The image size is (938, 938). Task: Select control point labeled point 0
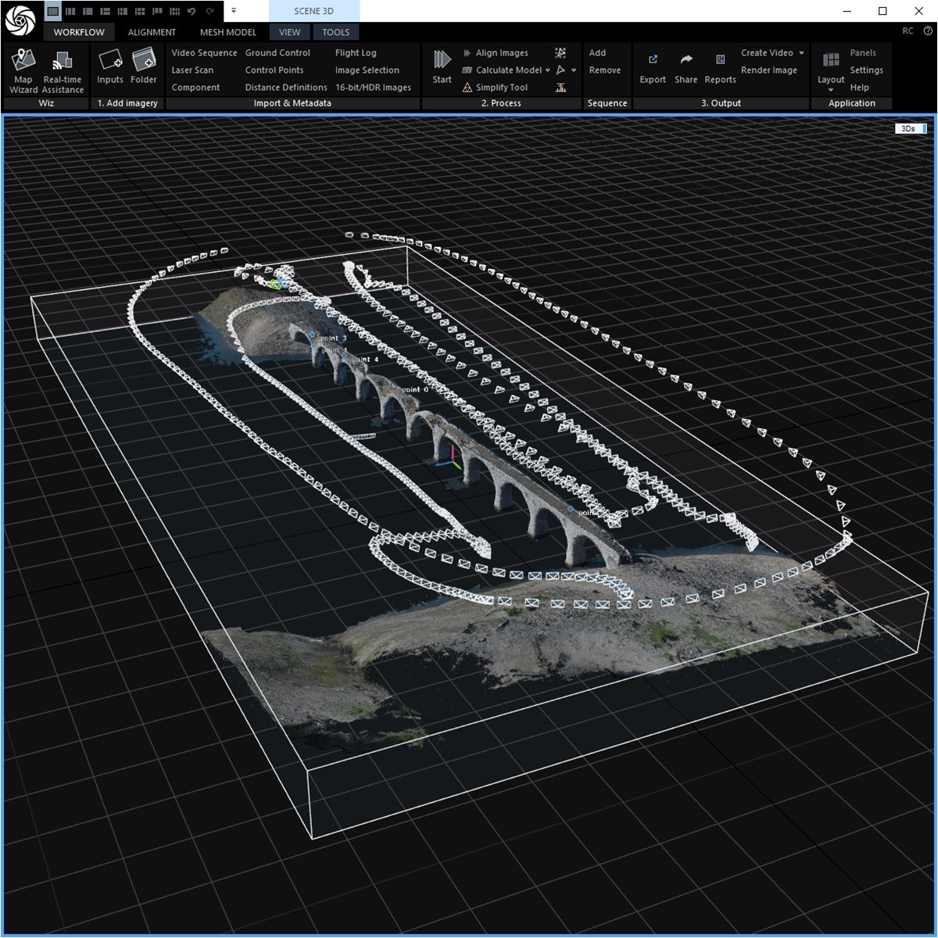point(415,389)
